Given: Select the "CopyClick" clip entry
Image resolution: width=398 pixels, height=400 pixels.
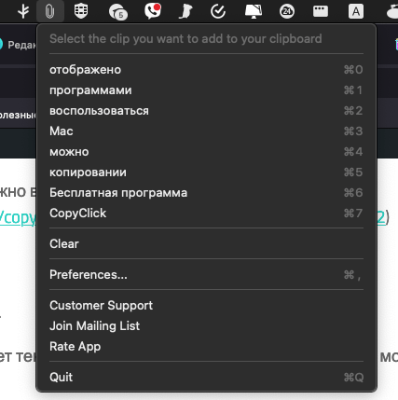Looking at the screenshot, I should [x=206, y=214].
